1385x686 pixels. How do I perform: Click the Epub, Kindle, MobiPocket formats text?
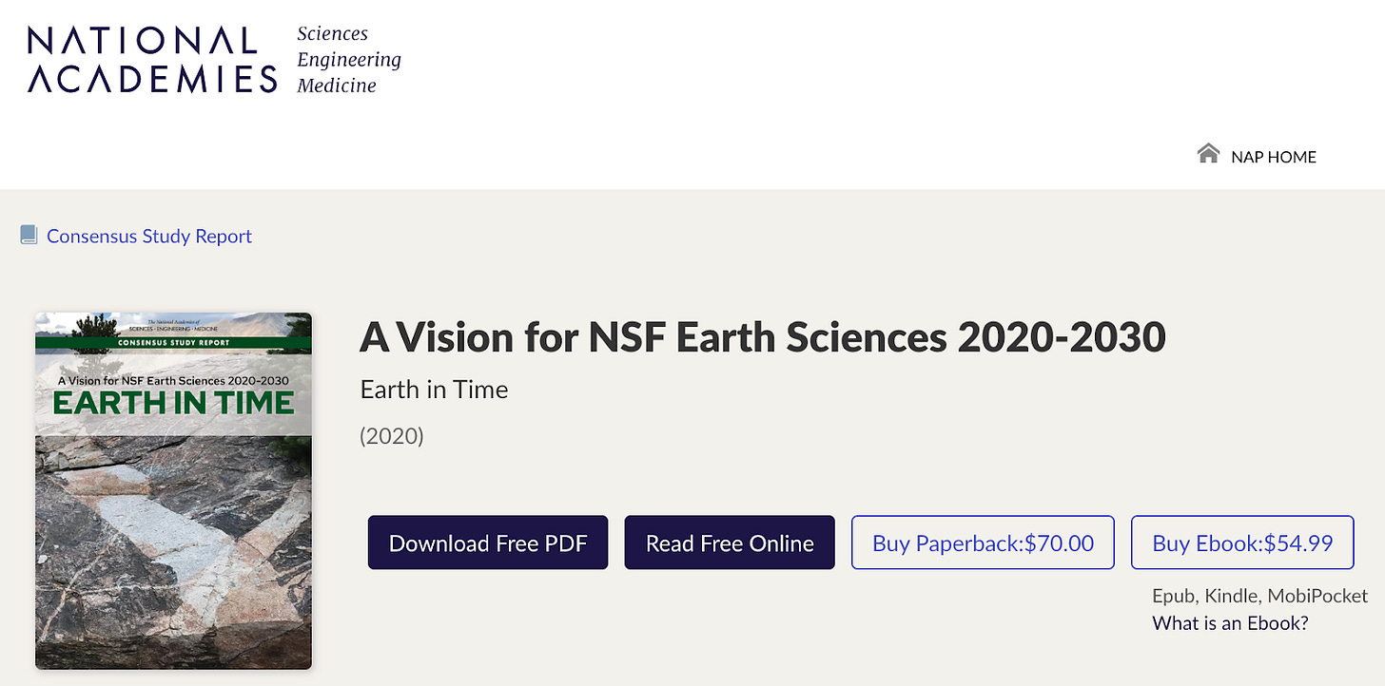click(x=1260, y=596)
